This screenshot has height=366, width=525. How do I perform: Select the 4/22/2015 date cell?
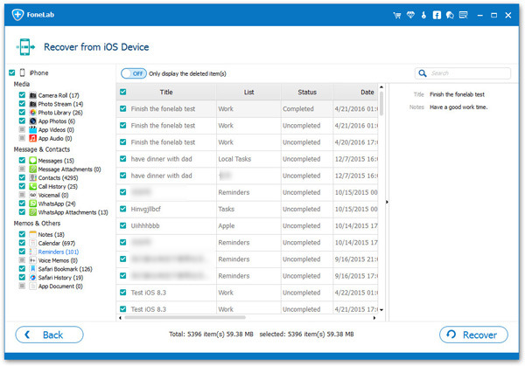pos(356,293)
